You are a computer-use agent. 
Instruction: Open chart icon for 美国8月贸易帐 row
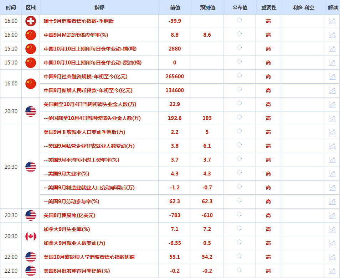tap(332, 215)
